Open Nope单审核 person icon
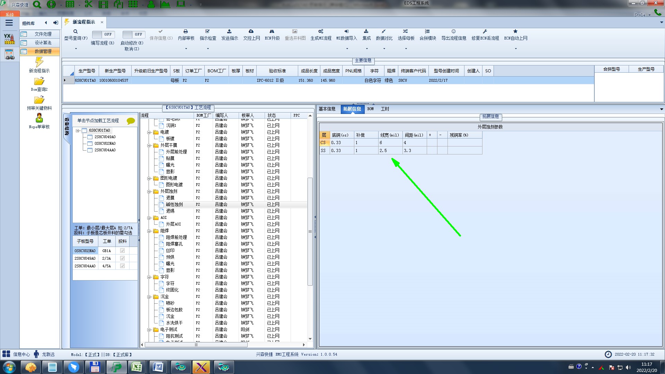This screenshot has width=665, height=374. click(x=39, y=118)
